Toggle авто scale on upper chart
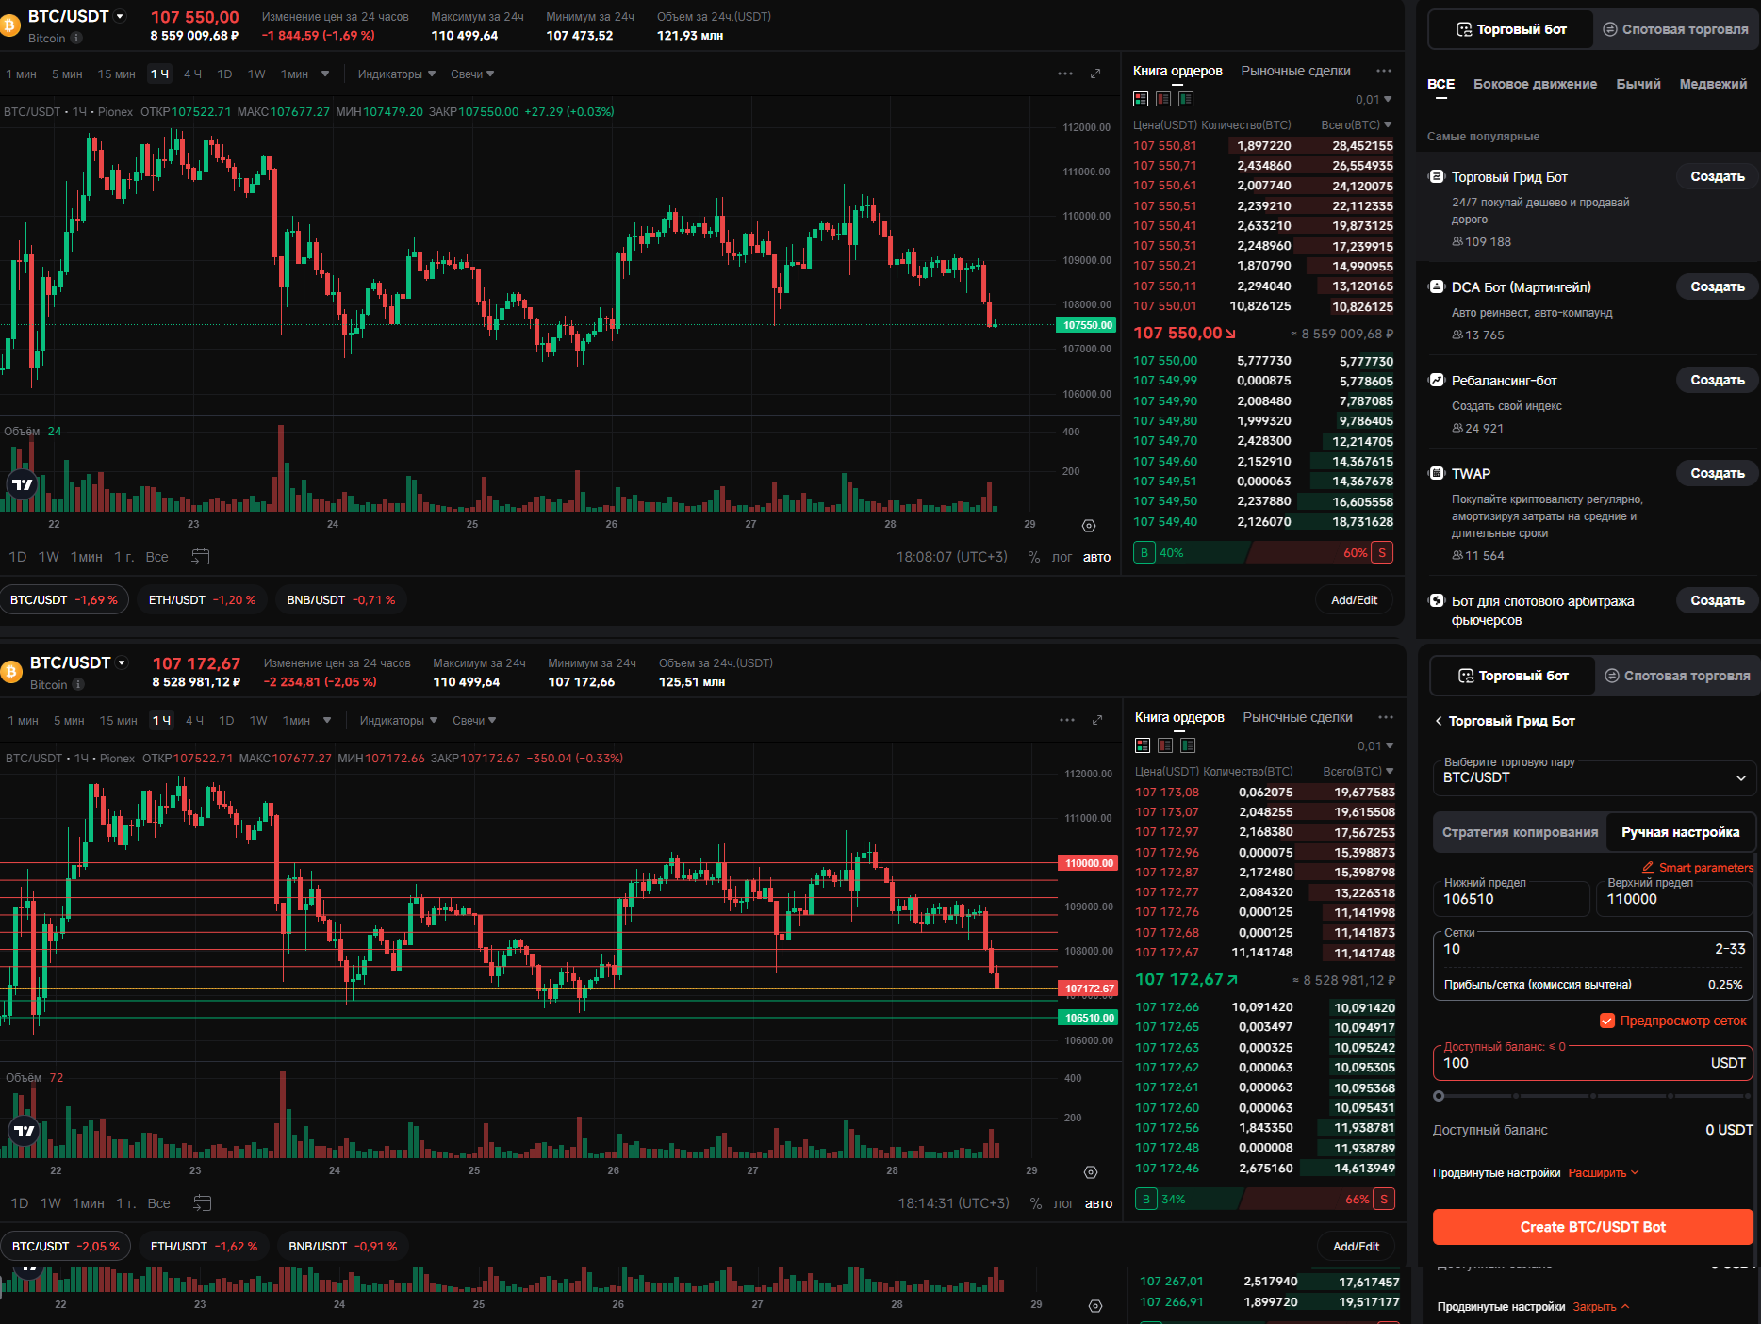This screenshot has width=1761, height=1324. 1096,557
